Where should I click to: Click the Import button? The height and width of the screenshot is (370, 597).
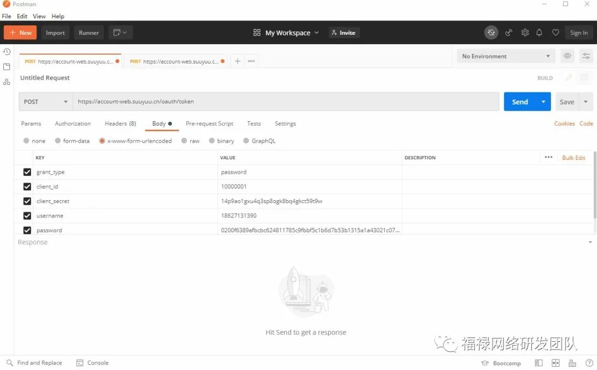pyautogui.click(x=55, y=33)
